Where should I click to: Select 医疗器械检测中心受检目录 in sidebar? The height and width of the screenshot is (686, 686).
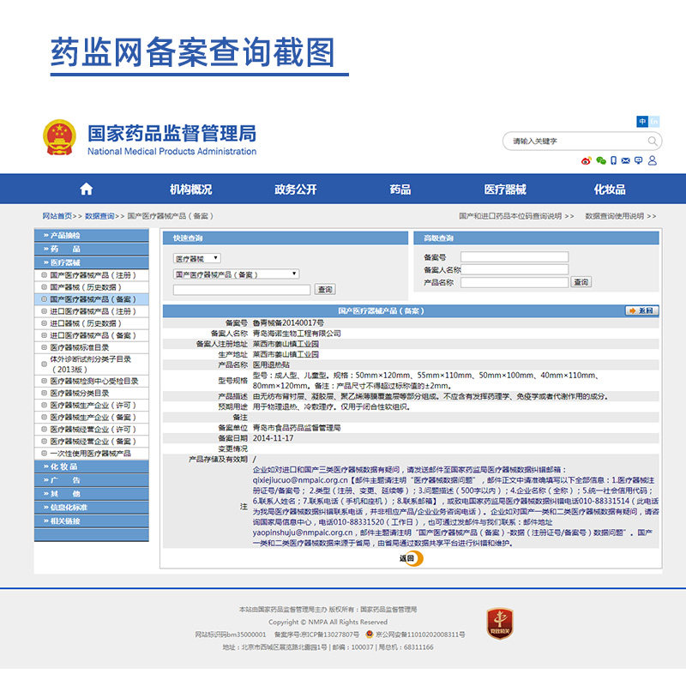tap(92, 381)
